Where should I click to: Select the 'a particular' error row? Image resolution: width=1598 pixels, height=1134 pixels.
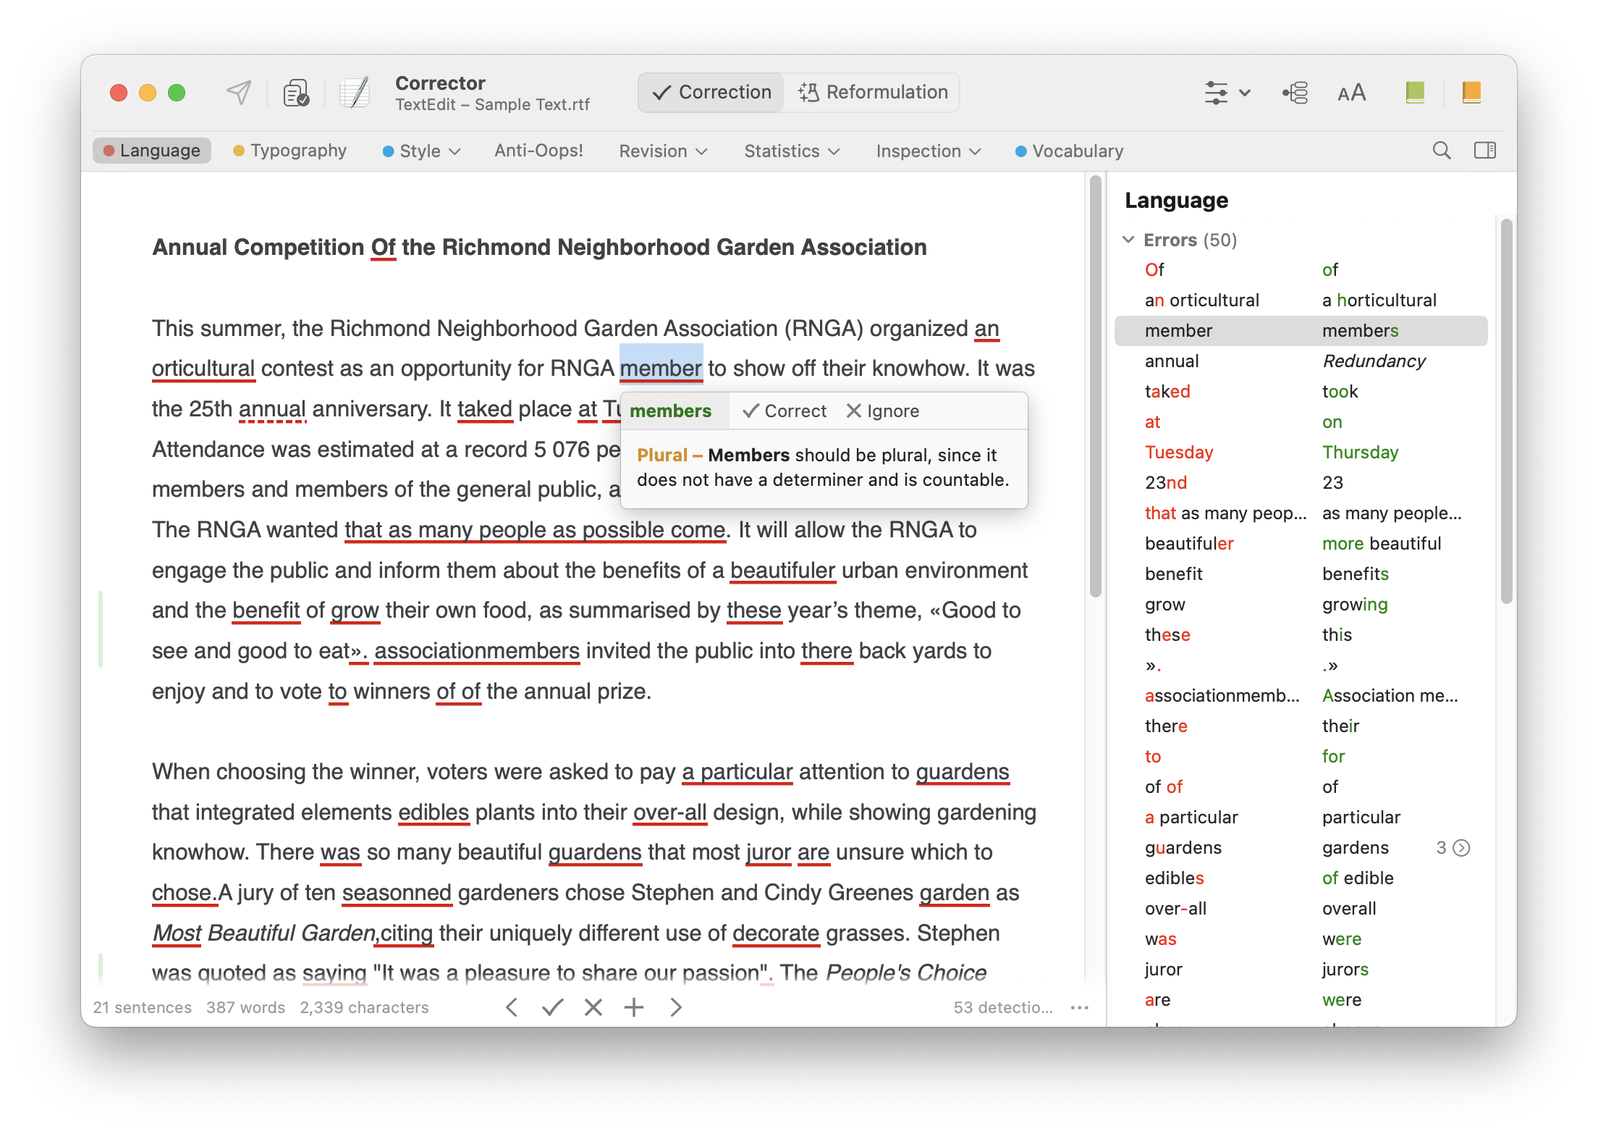pyautogui.click(x=1301, y=818)
